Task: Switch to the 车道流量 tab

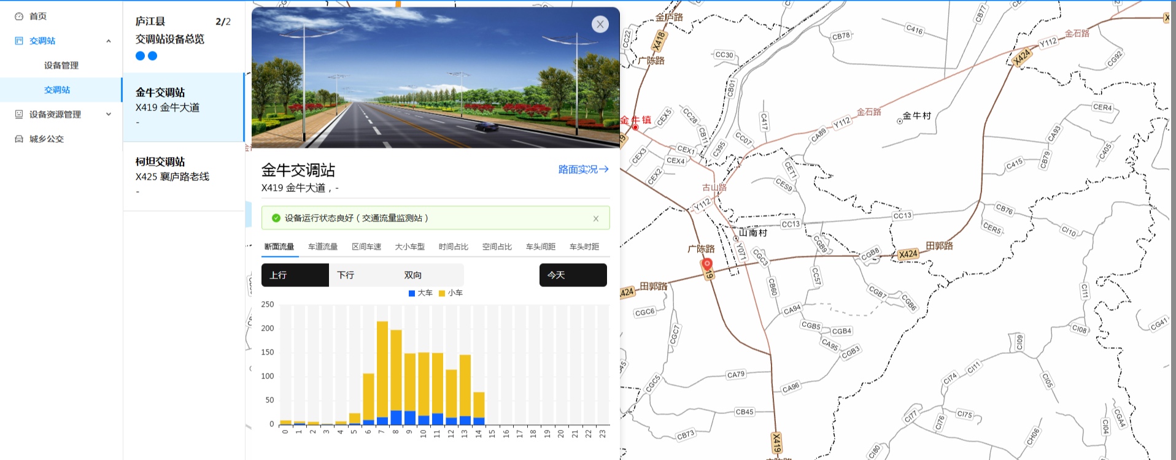Action: pos(323,247)
